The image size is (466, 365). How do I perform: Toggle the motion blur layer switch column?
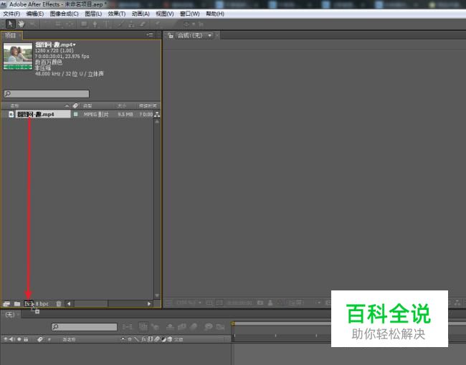(157, 339)
